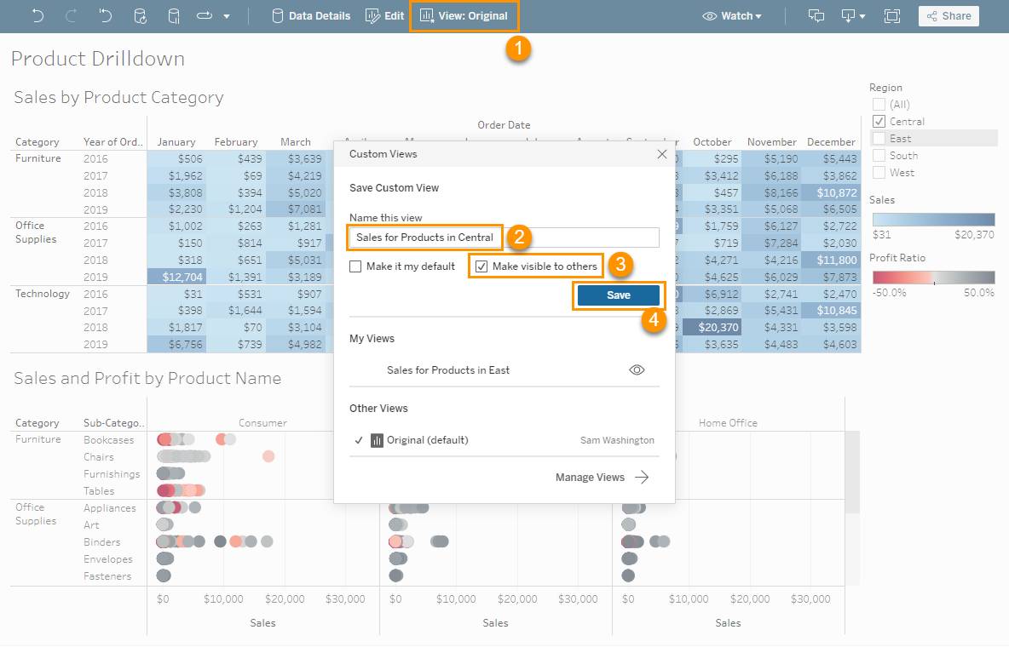The width and height of the screenshot is (1009, 647).
Task: Open Manage Views
Action: [x=592, y=477]
